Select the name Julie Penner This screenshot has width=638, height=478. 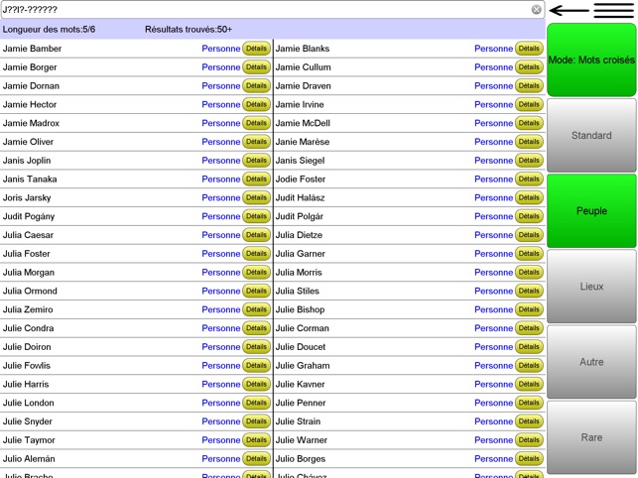(301, 403)
